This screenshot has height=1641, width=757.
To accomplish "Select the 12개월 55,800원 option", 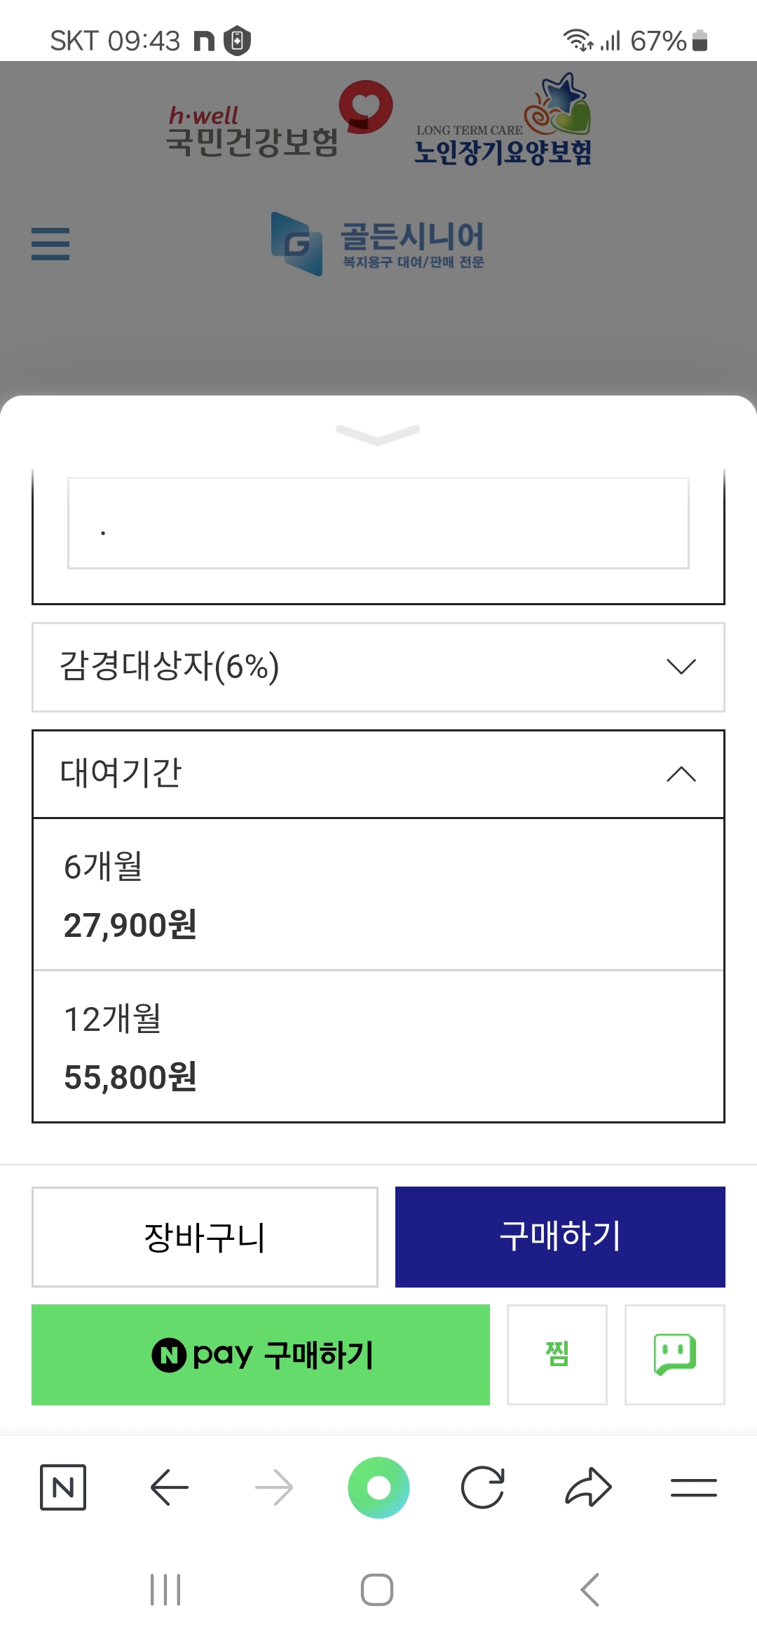I will tap(378, 1047).
